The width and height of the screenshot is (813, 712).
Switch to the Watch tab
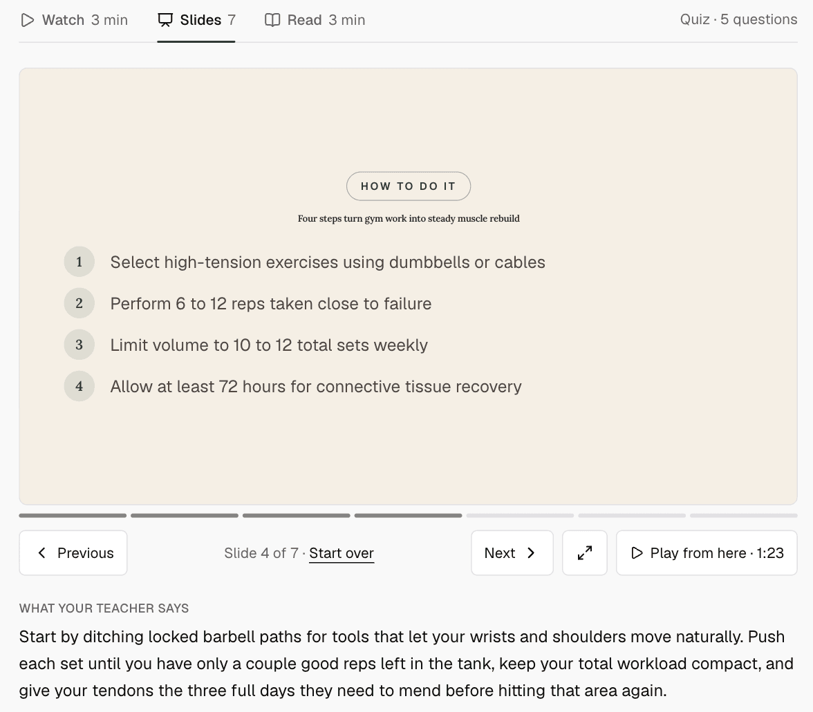click(x=74, y=20)
